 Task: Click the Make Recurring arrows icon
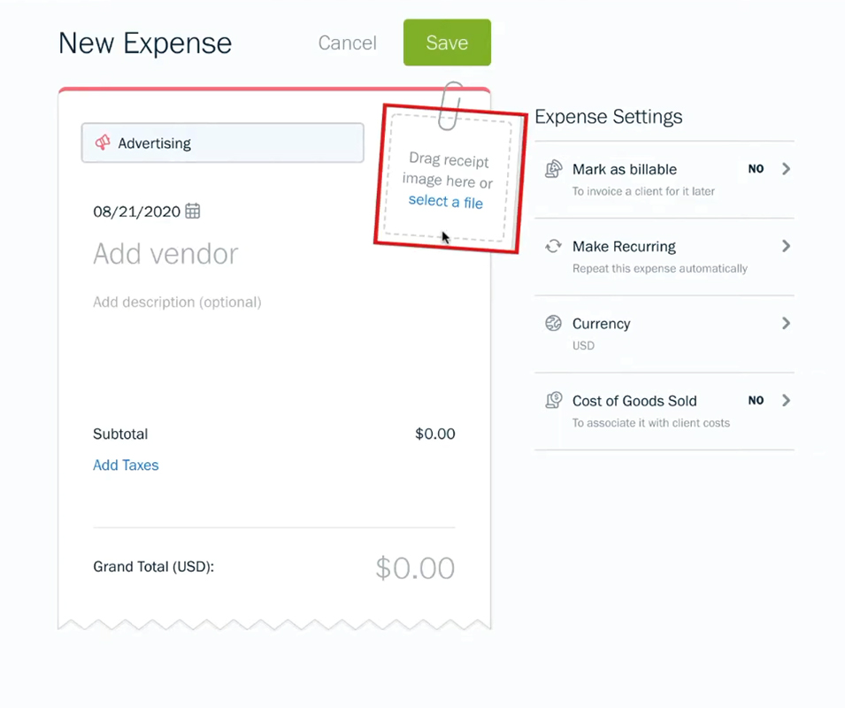pos(554,246)
